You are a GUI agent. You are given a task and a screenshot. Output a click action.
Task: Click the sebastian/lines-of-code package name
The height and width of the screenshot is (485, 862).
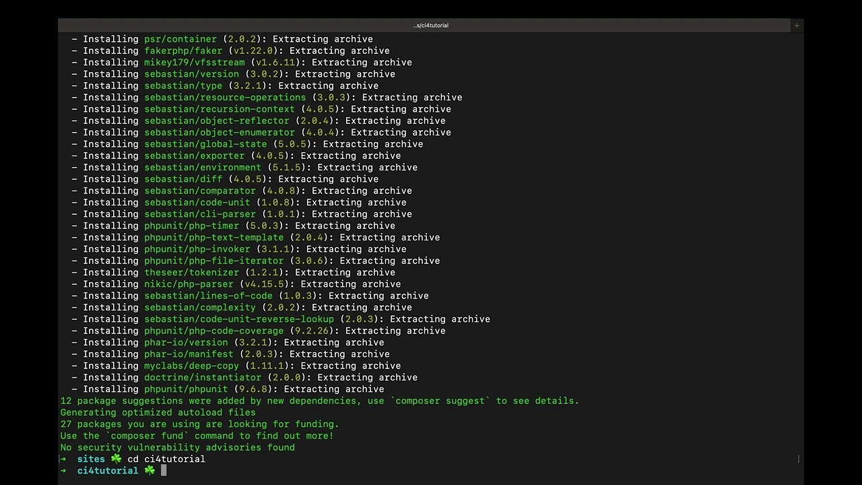point(208,296)
